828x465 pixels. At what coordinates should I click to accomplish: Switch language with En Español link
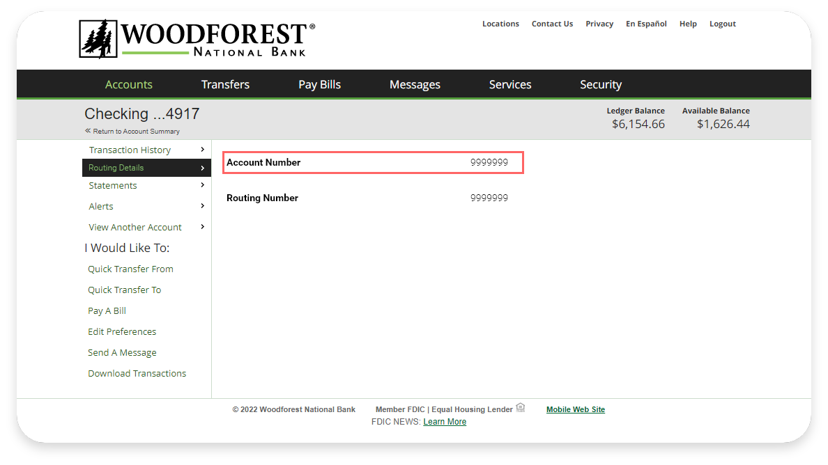pos(645,24)
